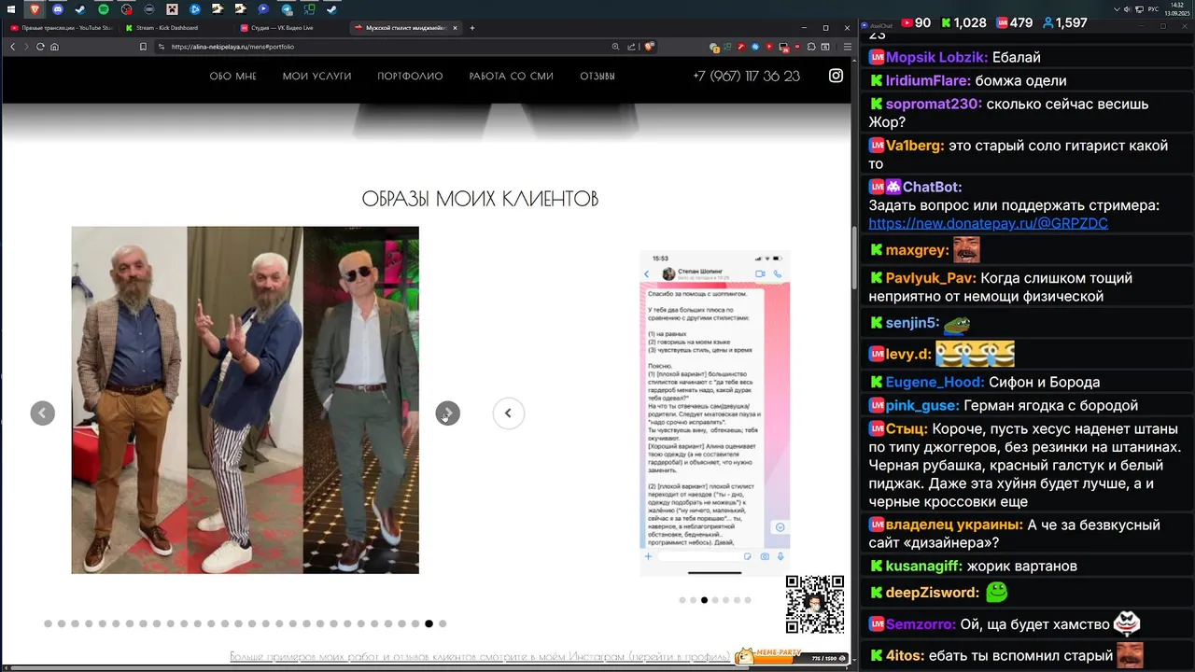The width and height of the screenshot is (1195, 672).
Task: Click the ОБРАЗЫ МОИХ КЛИЕНТОВ heading
Action: 480,199
